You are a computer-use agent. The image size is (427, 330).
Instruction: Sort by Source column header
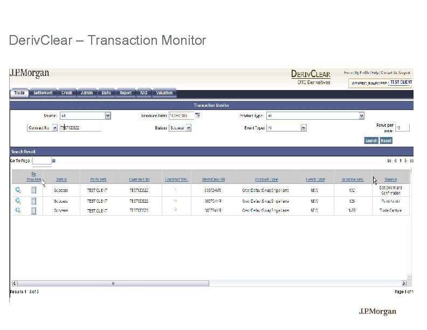(x=390, y=180)
